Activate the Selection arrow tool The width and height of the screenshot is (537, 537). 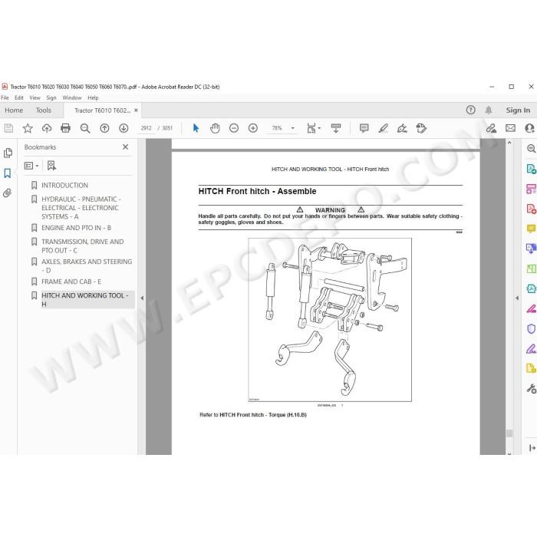(196, 128)
